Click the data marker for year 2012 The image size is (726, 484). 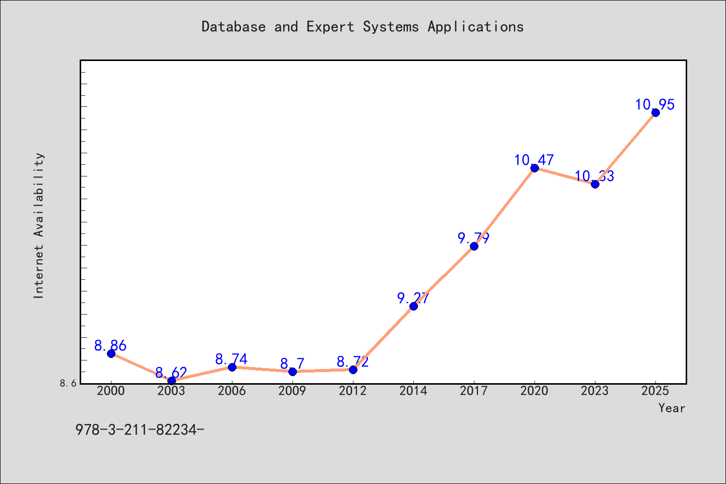click(x=353, y=370)
